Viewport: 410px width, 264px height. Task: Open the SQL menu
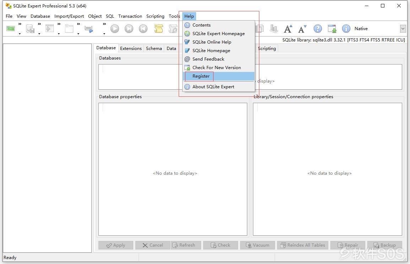[110, 16]
